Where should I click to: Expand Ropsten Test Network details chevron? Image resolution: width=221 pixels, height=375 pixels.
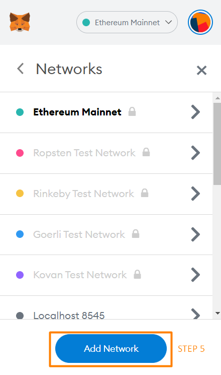click(195, 153)
